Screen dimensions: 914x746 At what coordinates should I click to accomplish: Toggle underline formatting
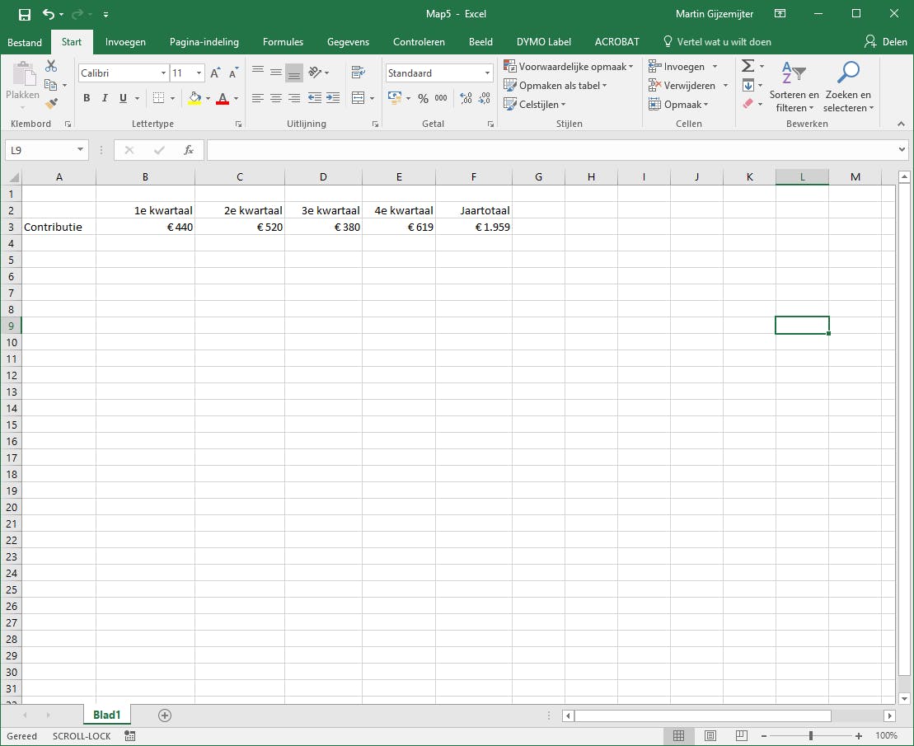coord(123,98)
